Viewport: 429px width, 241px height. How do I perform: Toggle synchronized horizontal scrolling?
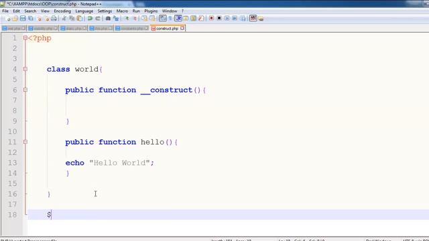pos(152,18)
